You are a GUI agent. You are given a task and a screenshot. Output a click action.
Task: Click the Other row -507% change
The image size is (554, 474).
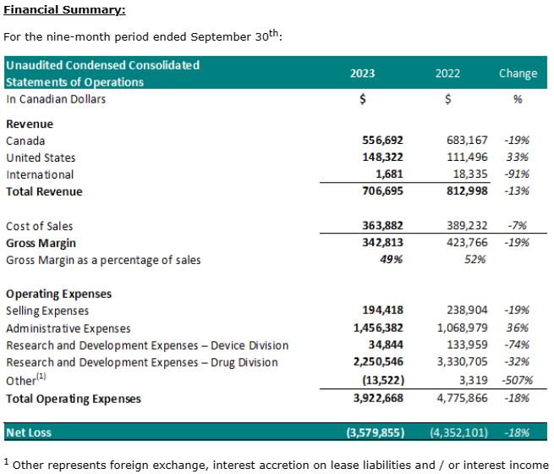513,380
